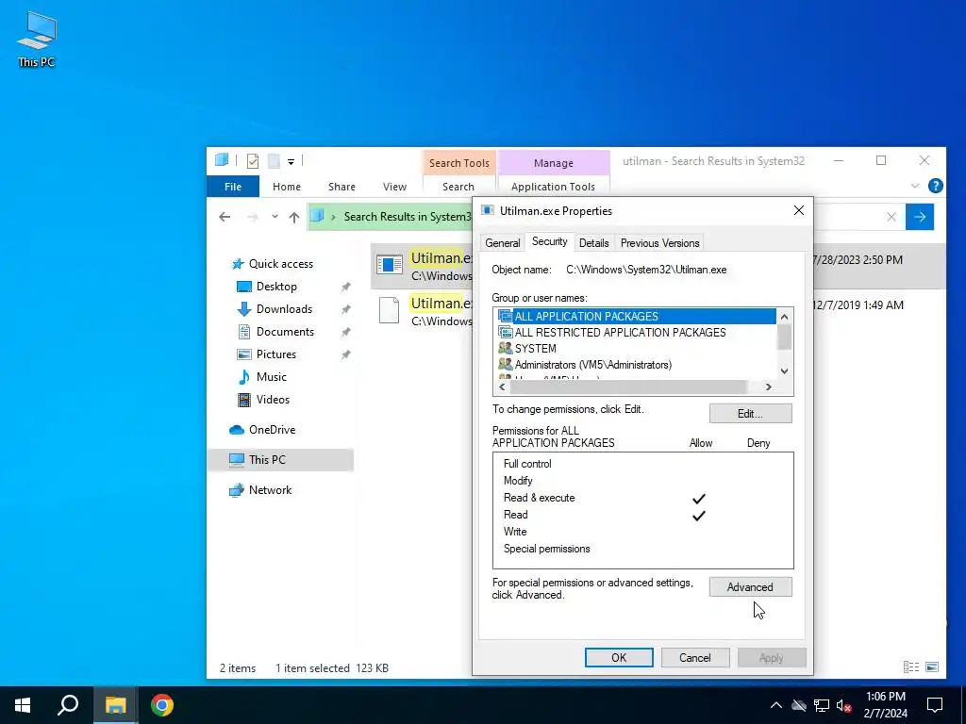Open the Previous Versions tab
The image size is (966, 724).
[x=659, y=243]
